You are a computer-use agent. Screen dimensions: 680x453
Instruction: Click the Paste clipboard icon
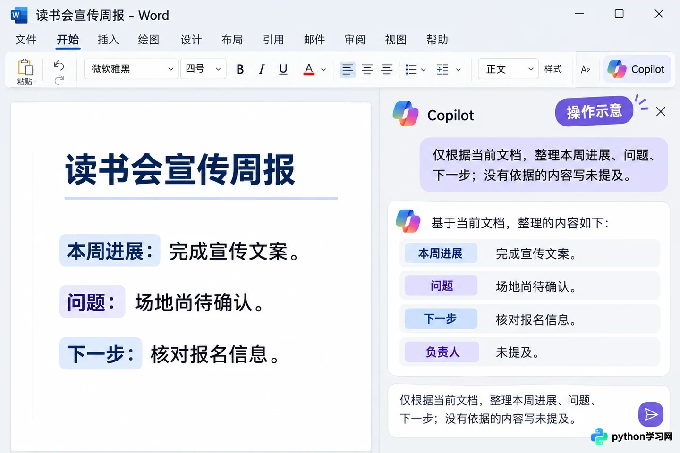(25, 67)
